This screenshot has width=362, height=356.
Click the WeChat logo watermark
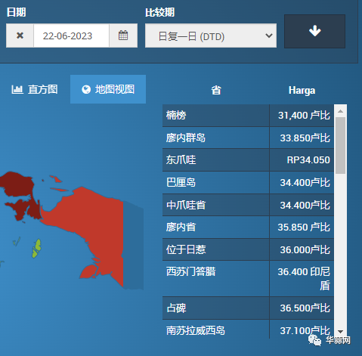point(314,340)
